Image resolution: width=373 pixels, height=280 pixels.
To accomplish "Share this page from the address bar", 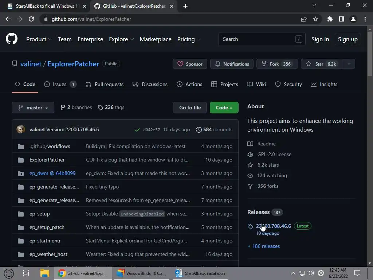I will 304,19.
